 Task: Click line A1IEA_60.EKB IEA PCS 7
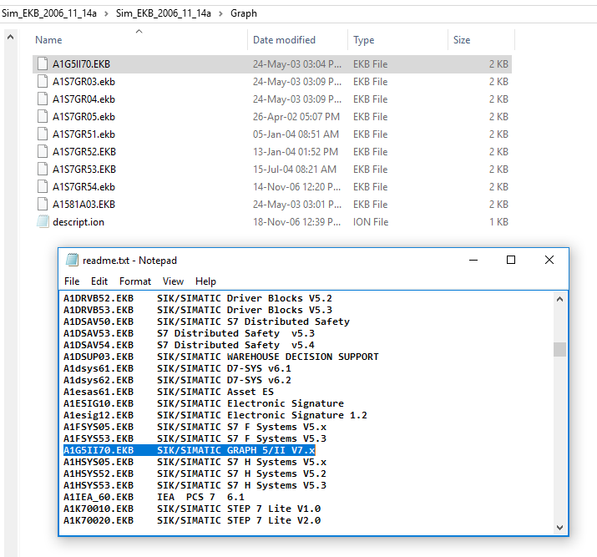coord(154,497)
